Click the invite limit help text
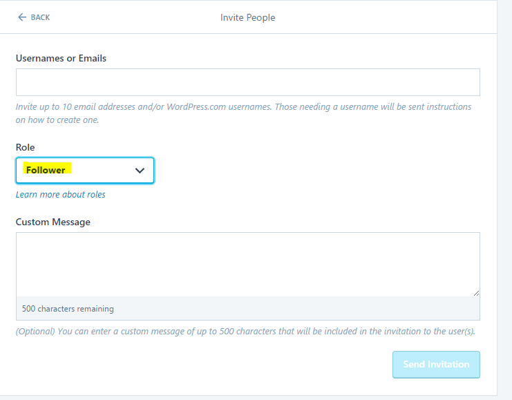 pos(243,107)
